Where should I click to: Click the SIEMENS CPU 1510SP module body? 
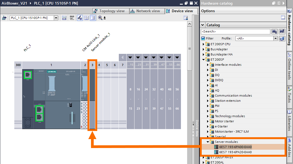click(63, 99)
